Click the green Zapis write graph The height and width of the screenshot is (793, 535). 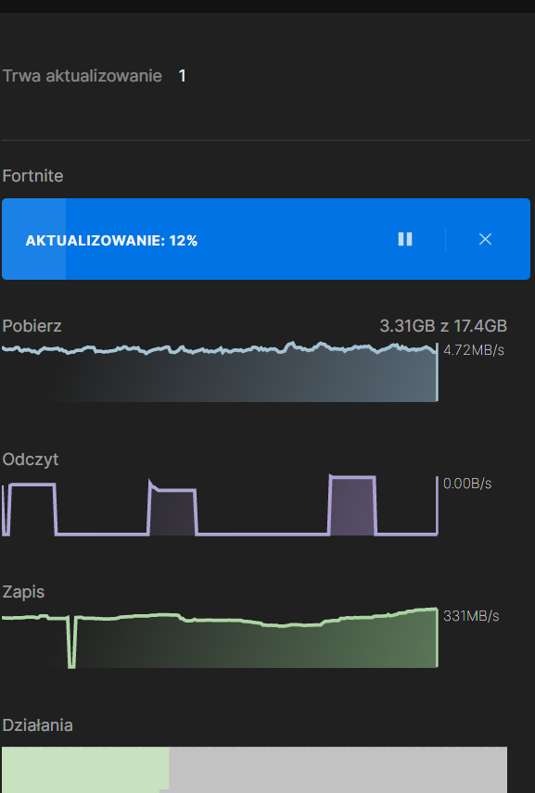[x=220, y=637]
